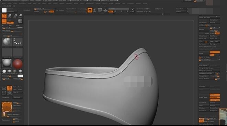Click the Close Holes button
227x126 pixels.
coord(204,36)
